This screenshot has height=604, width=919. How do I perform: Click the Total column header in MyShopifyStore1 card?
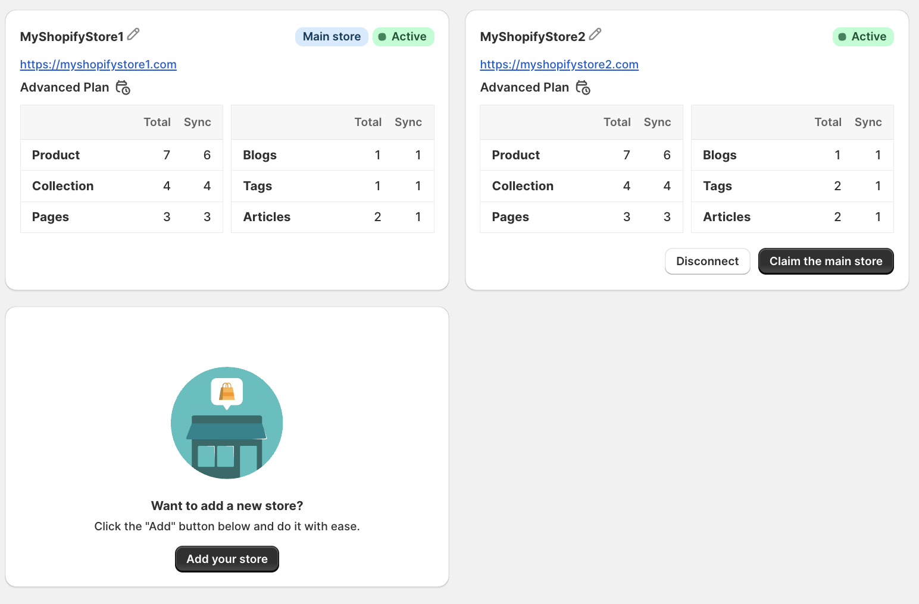pos(157,122)
